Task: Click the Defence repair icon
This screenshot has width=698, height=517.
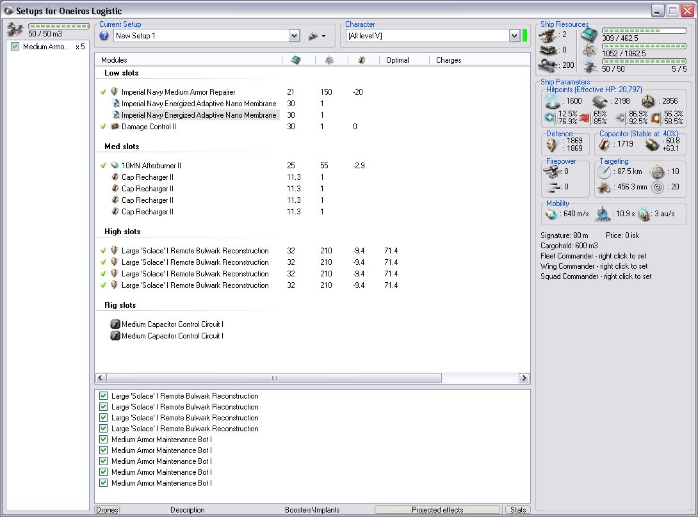Action: pyautogui.click(x=553, y=145)
